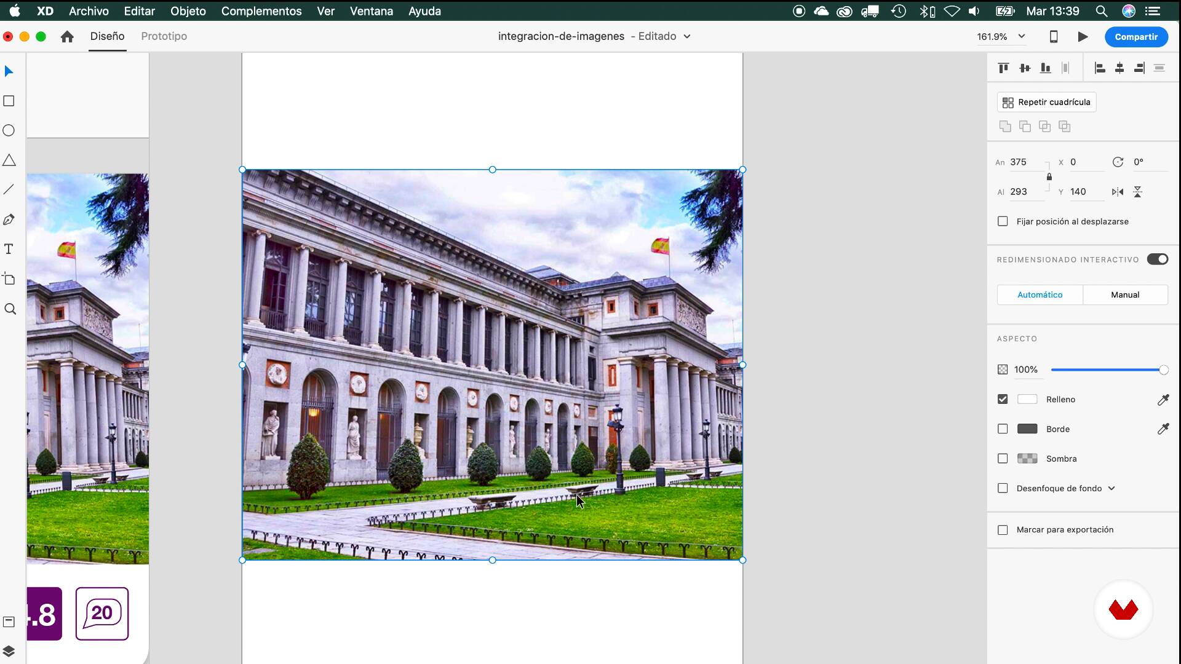1181x664 pixels.
Task: Align selection to horizontal center
Action: coord(1119,68)
